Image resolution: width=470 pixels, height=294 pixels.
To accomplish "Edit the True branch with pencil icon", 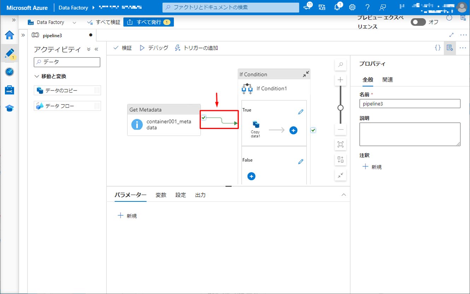I will click(x=301, y=112).
